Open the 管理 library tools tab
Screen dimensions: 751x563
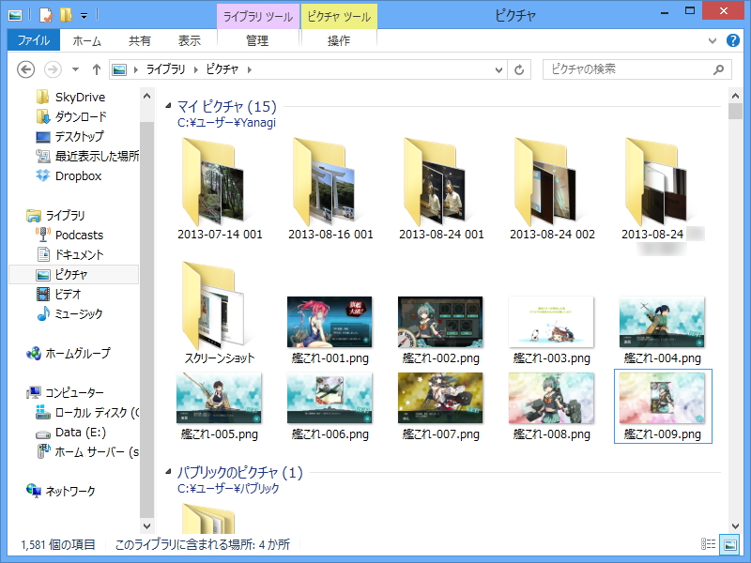point(257,40)
